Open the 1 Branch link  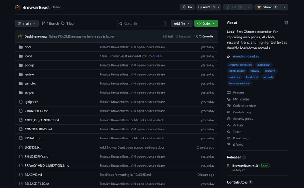pyautogui.click(x=50, y=23)
